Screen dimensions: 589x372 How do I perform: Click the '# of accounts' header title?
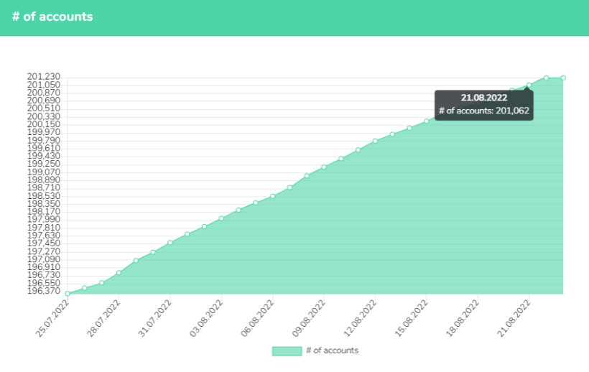pos(52,17)
